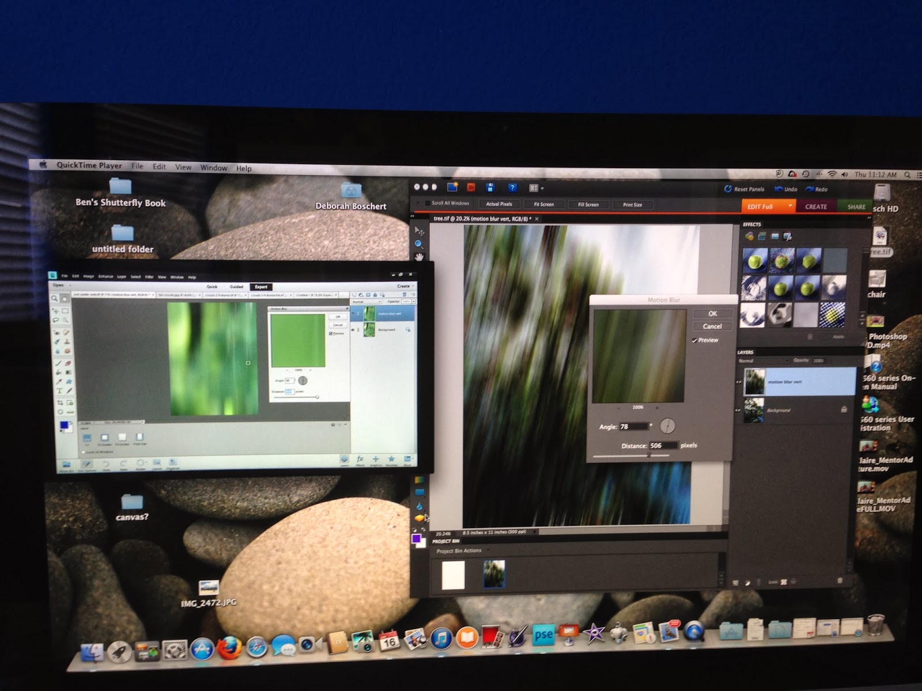Click the purple foreground color swatch
Image resolution: width=922 pixels, height=691 pixels.
tap(417, 538)
